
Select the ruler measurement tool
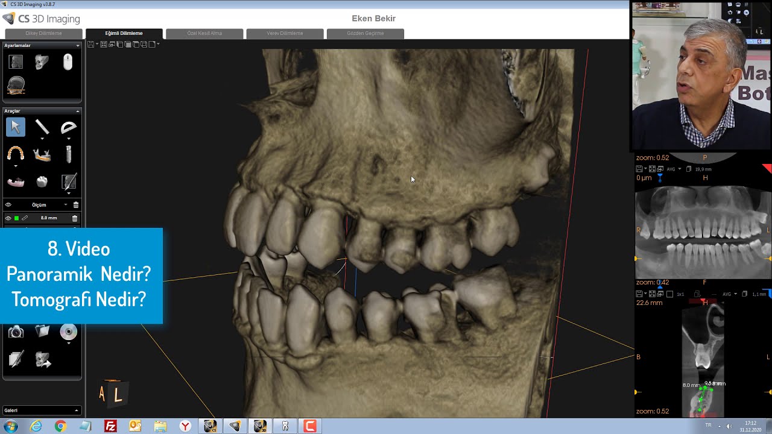coord(42,127)
